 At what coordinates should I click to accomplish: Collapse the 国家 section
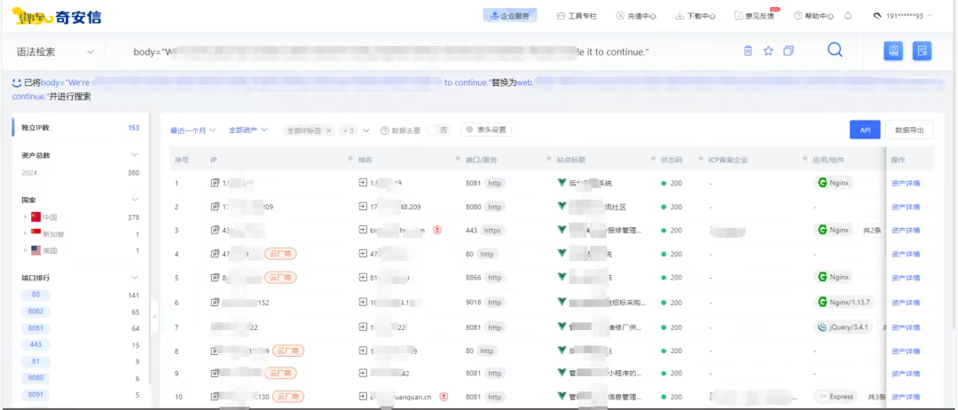[x=135, y=200]
